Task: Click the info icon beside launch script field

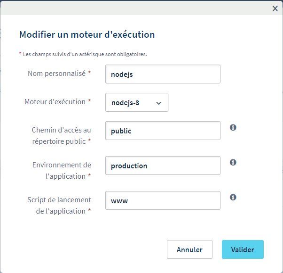Action: (x=233, y=197)
